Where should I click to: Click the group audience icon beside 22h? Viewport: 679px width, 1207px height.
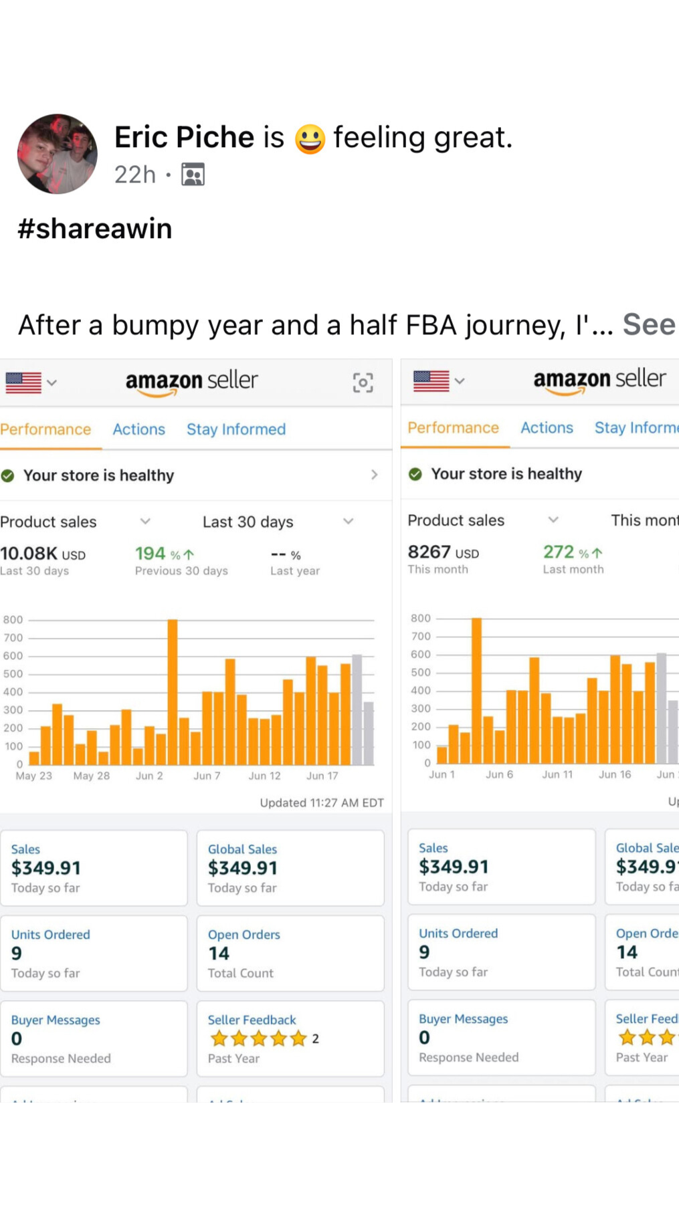click(193, 175)
